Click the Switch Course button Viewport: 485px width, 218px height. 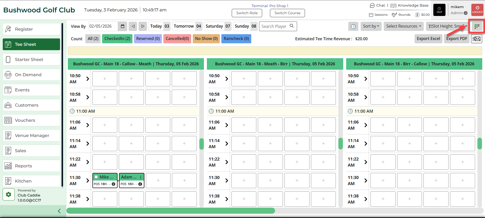pos(287,13)
